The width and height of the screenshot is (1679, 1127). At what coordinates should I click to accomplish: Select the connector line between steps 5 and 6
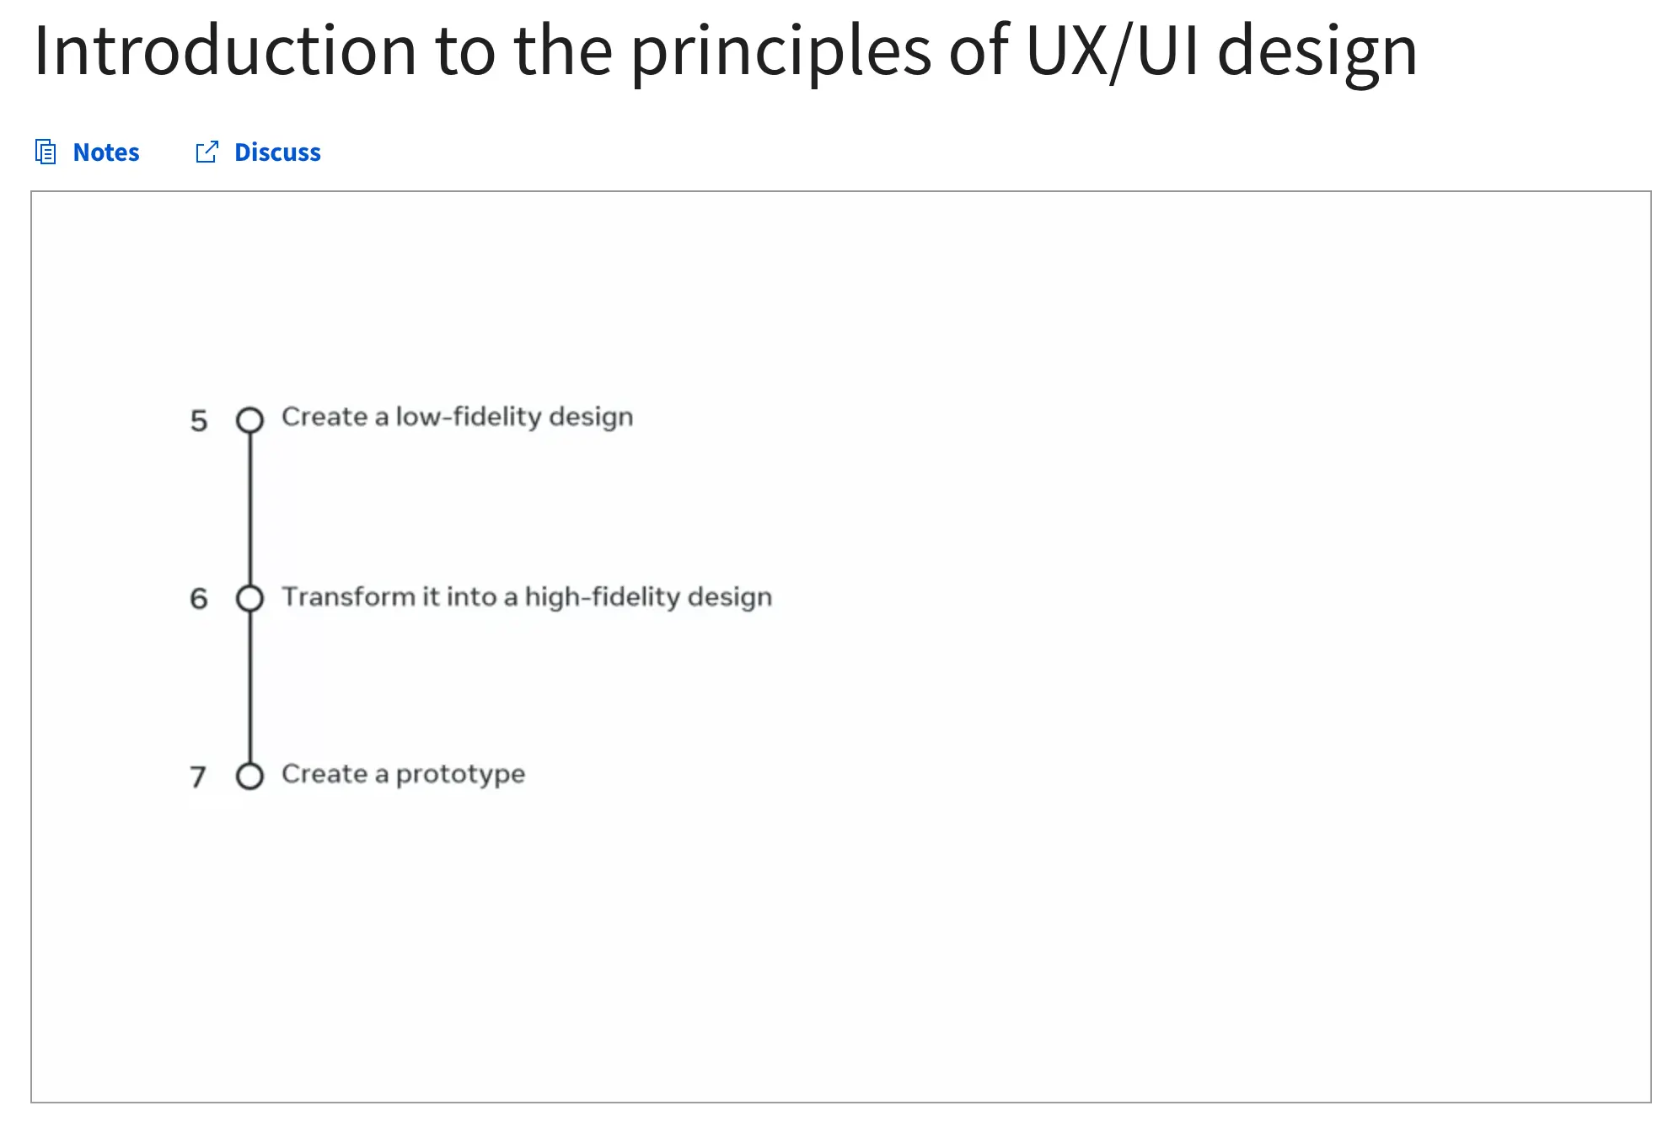pyautogui.click(x=248, y=507)
